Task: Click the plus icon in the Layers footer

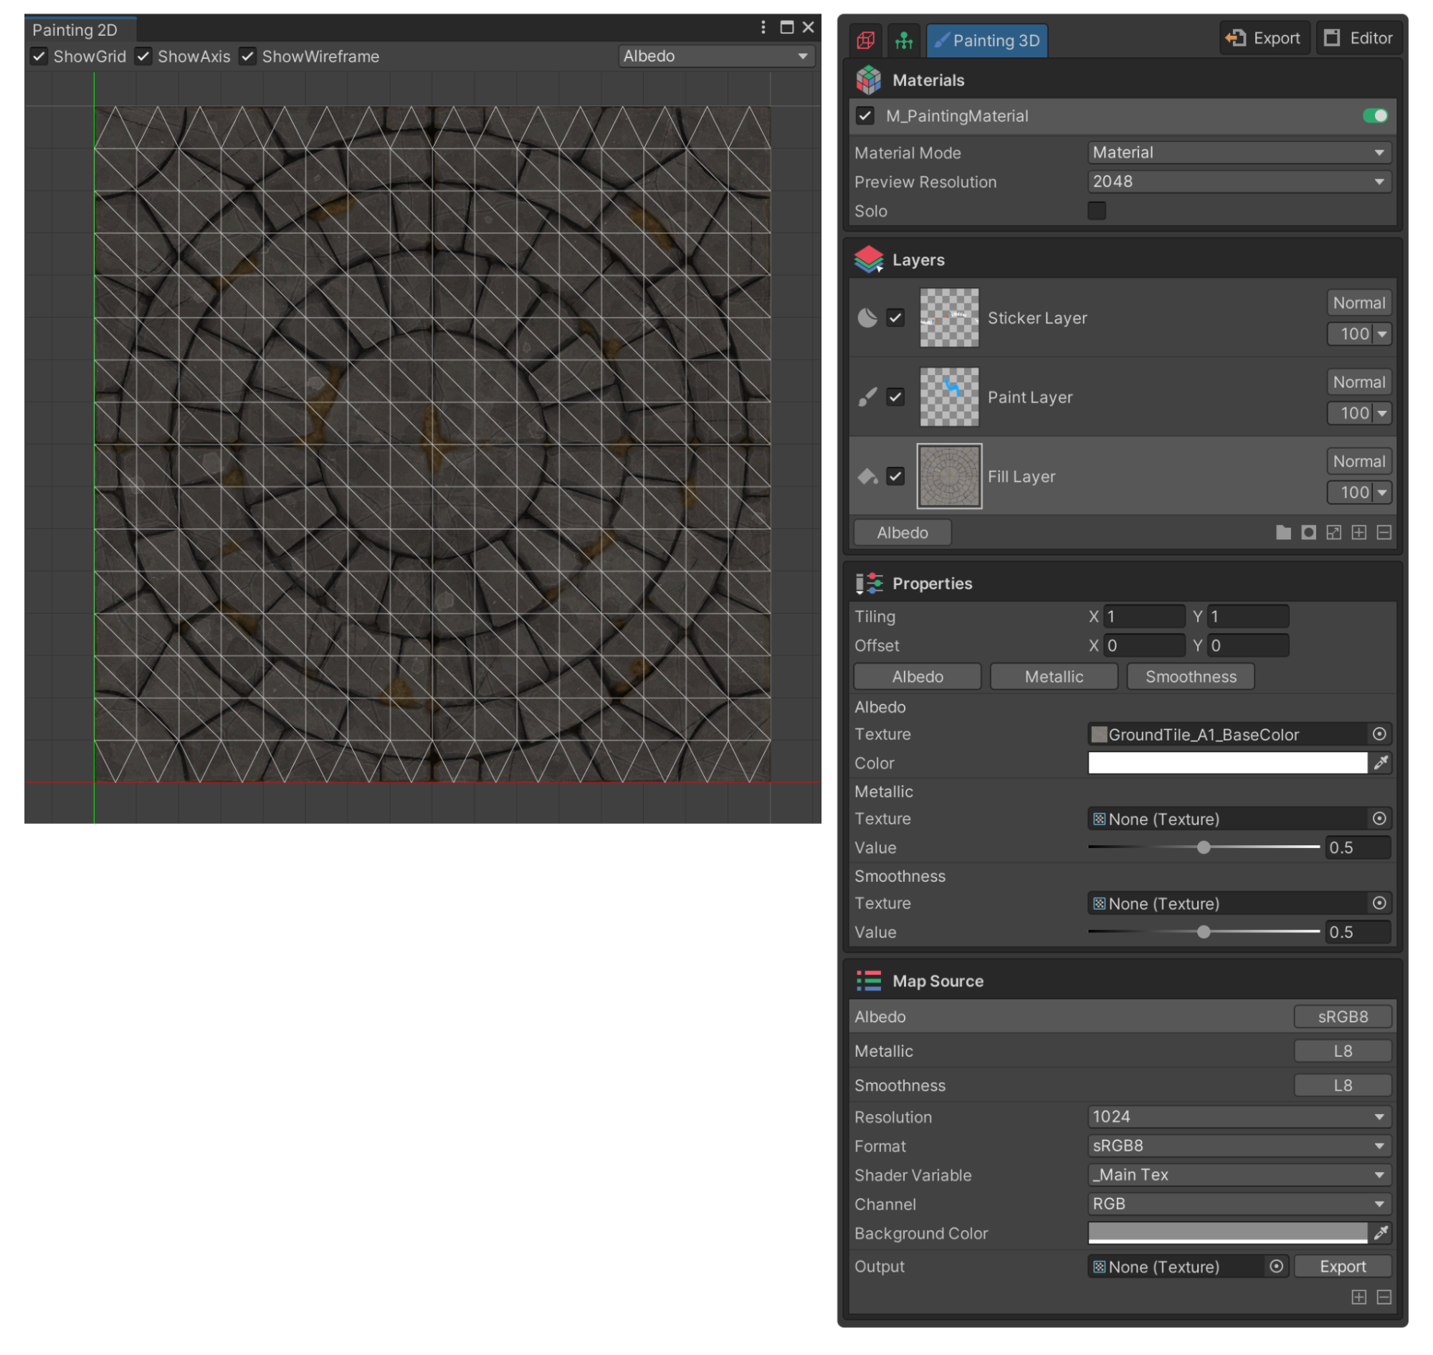Action: pos(1358,532)
